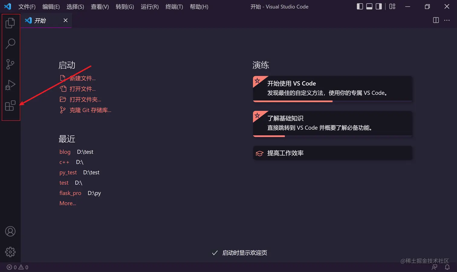
Task: Close the 开始 tab
Action: click(x=66, y=20)
